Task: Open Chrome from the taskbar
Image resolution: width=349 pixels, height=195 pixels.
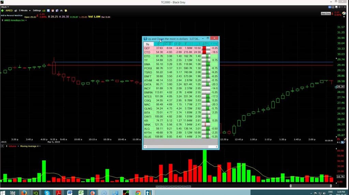Action: click(x=138, y=193)
